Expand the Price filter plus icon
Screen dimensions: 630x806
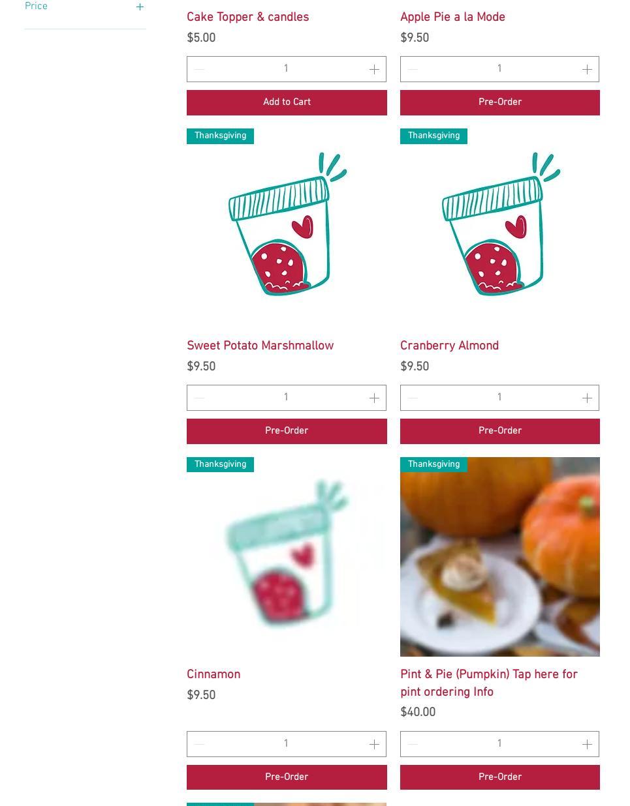140,7
